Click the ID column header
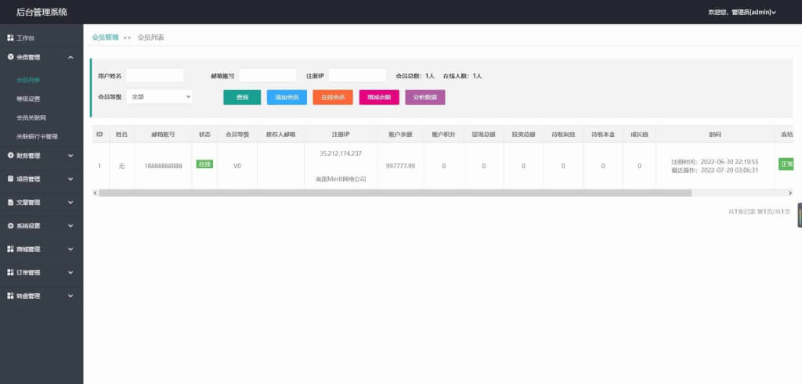 coord(99,135)
